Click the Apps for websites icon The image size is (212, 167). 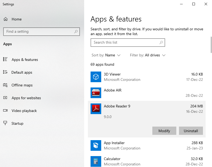(x=5, y=98)
